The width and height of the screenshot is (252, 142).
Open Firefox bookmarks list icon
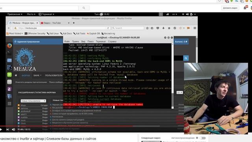[152, 28]
